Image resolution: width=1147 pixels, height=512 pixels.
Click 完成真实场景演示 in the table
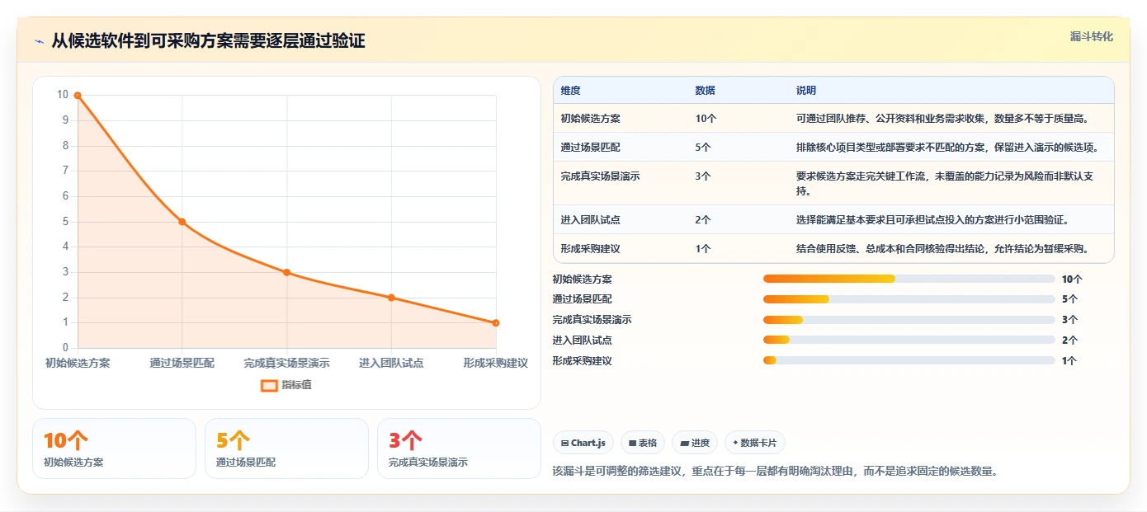click(601, 176)
